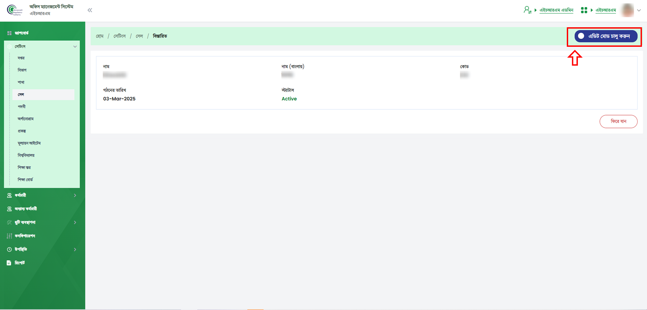This screenshot has height=310, width=647.
Task: Click the গঠনের তারিখ field label
Action: tap(115, 90)
